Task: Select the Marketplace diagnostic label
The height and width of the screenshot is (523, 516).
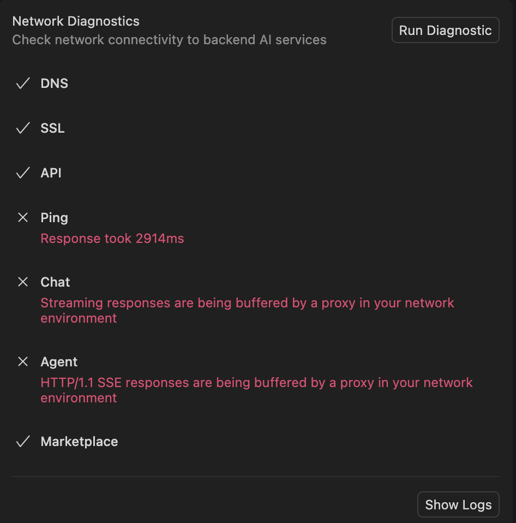Action: pos(79,442)
